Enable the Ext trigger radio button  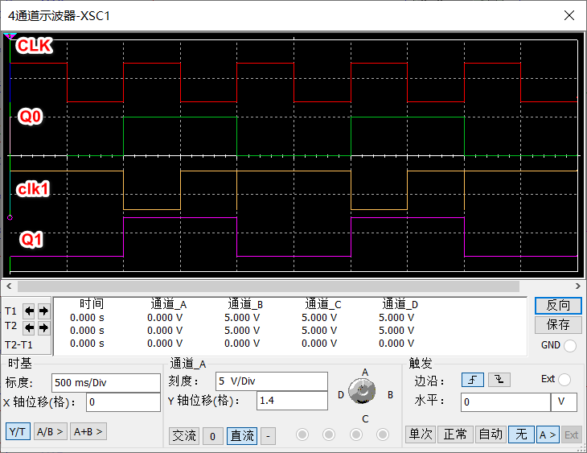click(564, 380)
